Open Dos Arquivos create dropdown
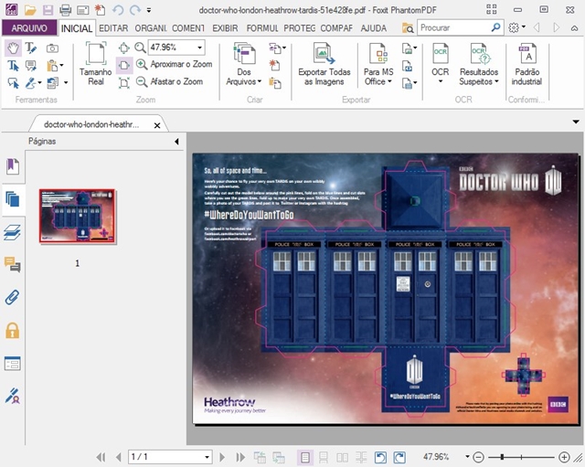This screenshot has width=585, height=467. [x=244, y=64]
